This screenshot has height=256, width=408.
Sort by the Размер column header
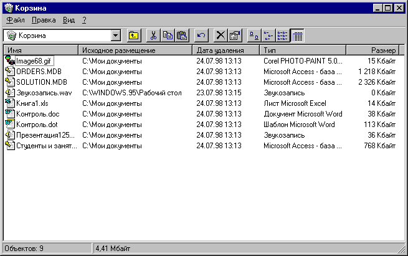pyautogui.click(x=372, y=50)
